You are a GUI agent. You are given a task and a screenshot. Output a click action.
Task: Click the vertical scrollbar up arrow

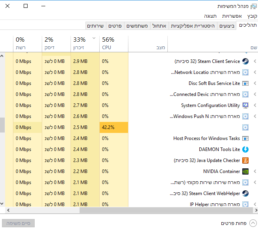pyautogui.click(x=2, y=56)
